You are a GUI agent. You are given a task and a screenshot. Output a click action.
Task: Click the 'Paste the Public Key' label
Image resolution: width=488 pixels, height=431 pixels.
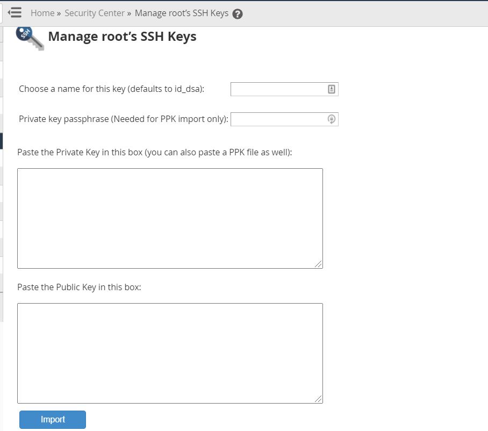click(x=79, y=287)
